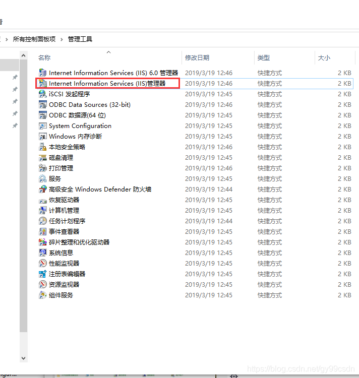Select the System Configuration file name
Viewport: 359px width, 378px height.
(x=80, y=126)
